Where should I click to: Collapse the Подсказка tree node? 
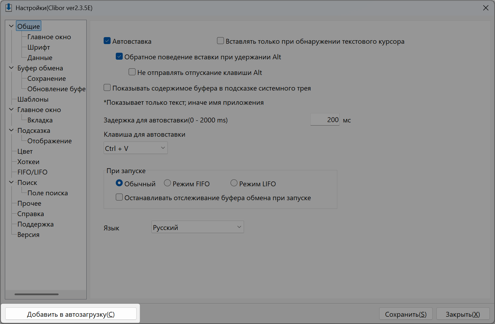pos(11,130)
